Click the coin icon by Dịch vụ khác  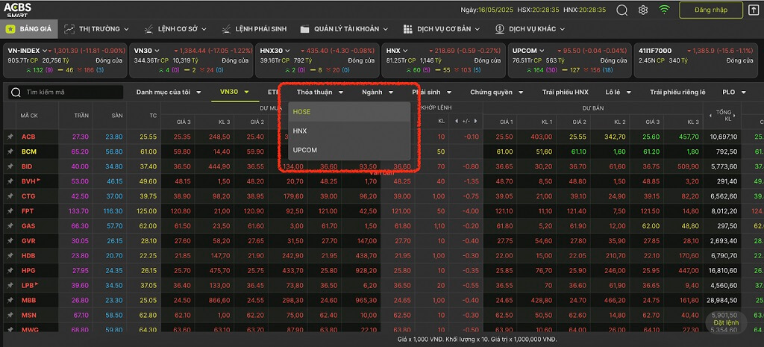(499, 29)
